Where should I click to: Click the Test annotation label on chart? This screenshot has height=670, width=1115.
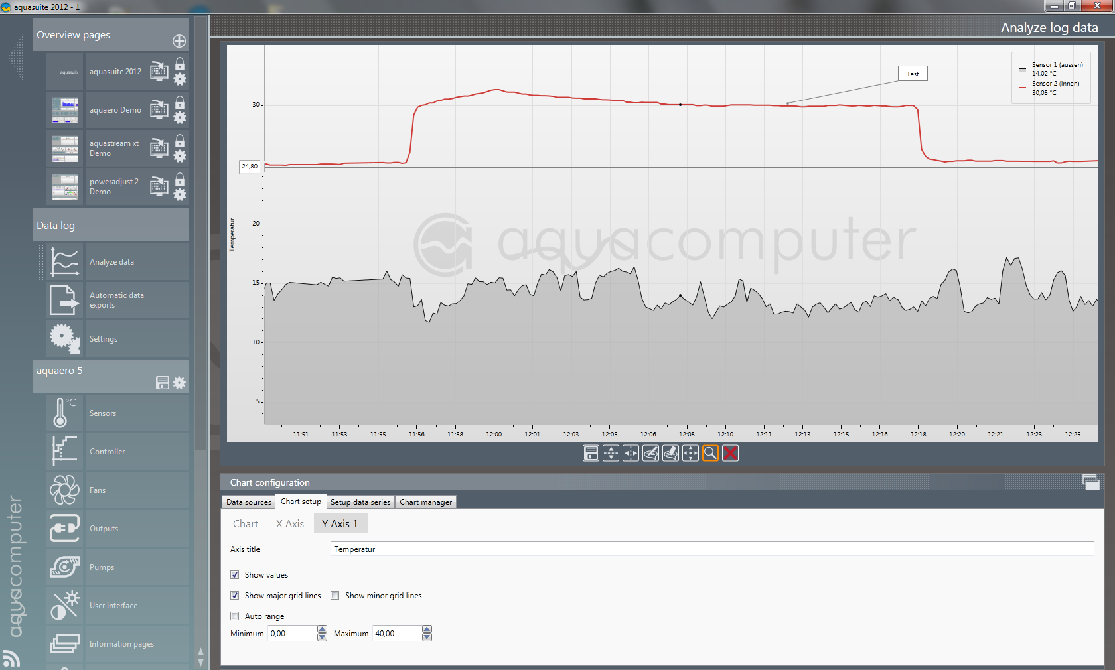(x=913, y=74)
